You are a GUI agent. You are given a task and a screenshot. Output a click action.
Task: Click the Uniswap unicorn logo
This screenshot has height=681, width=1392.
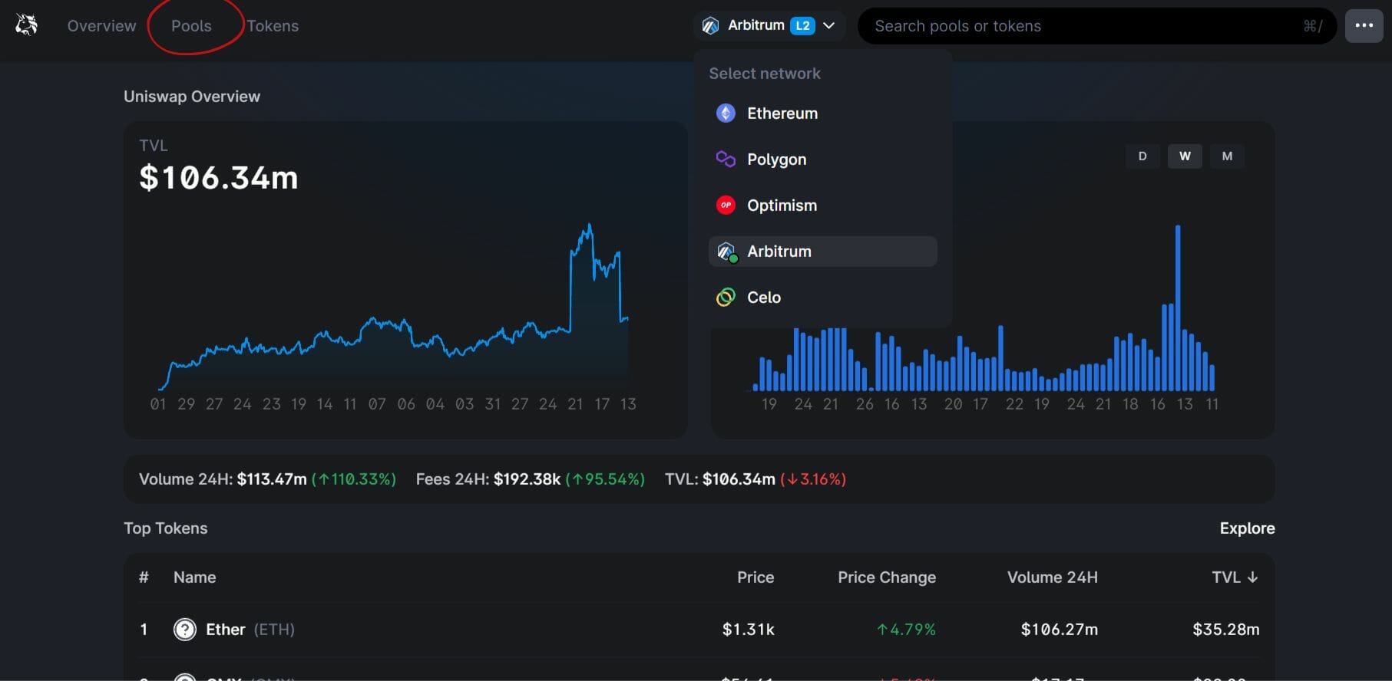pyautogui.click(x=26, y=25)
